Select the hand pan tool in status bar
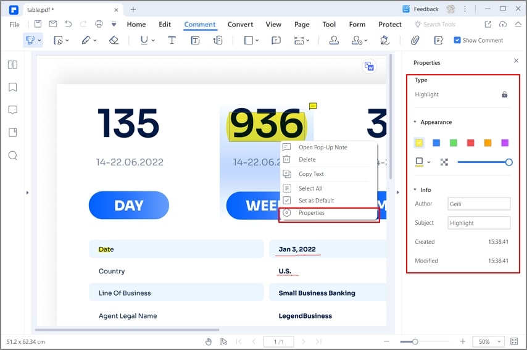This screenshot has width=527, height=350. point(209,341)
